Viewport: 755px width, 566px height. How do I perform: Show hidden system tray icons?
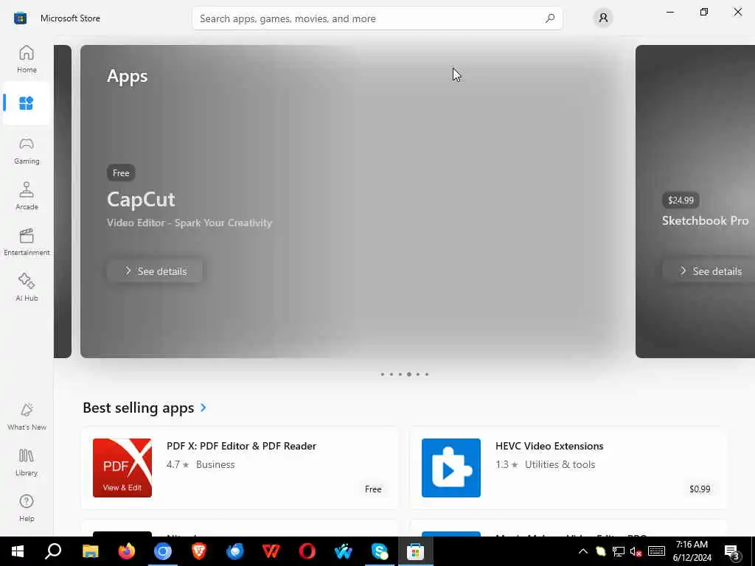click(582, 551)
